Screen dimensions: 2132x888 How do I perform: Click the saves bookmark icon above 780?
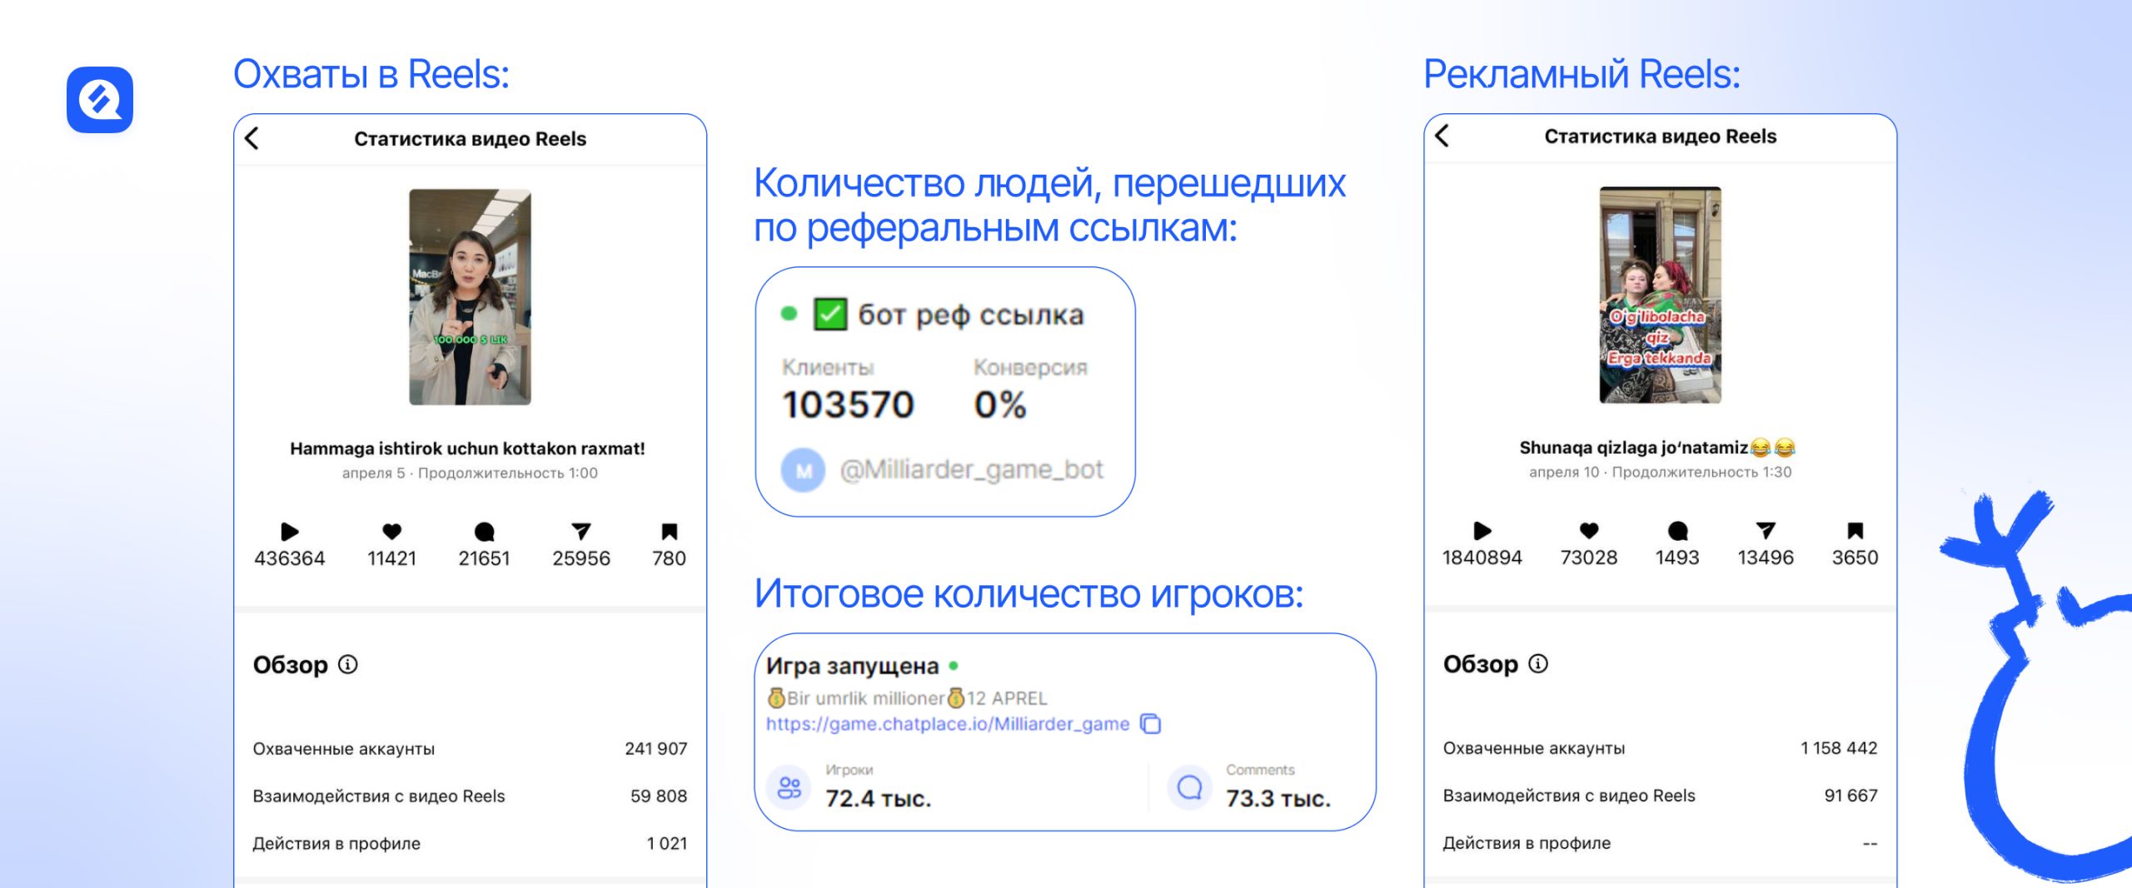tap(669, 532)
